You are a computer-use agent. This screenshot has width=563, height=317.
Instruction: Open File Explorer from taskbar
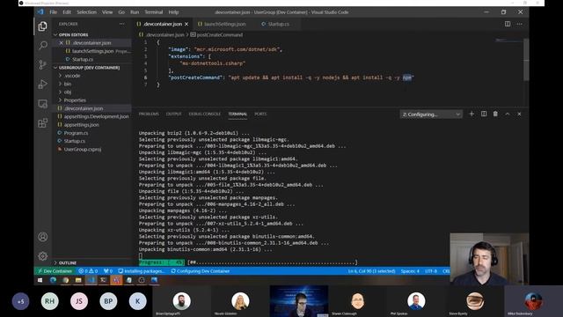[78, 280]
